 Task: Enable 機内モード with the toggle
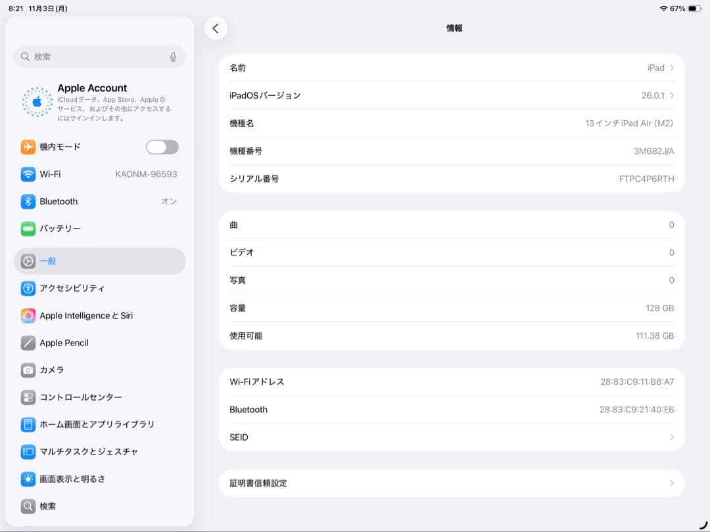162,146
